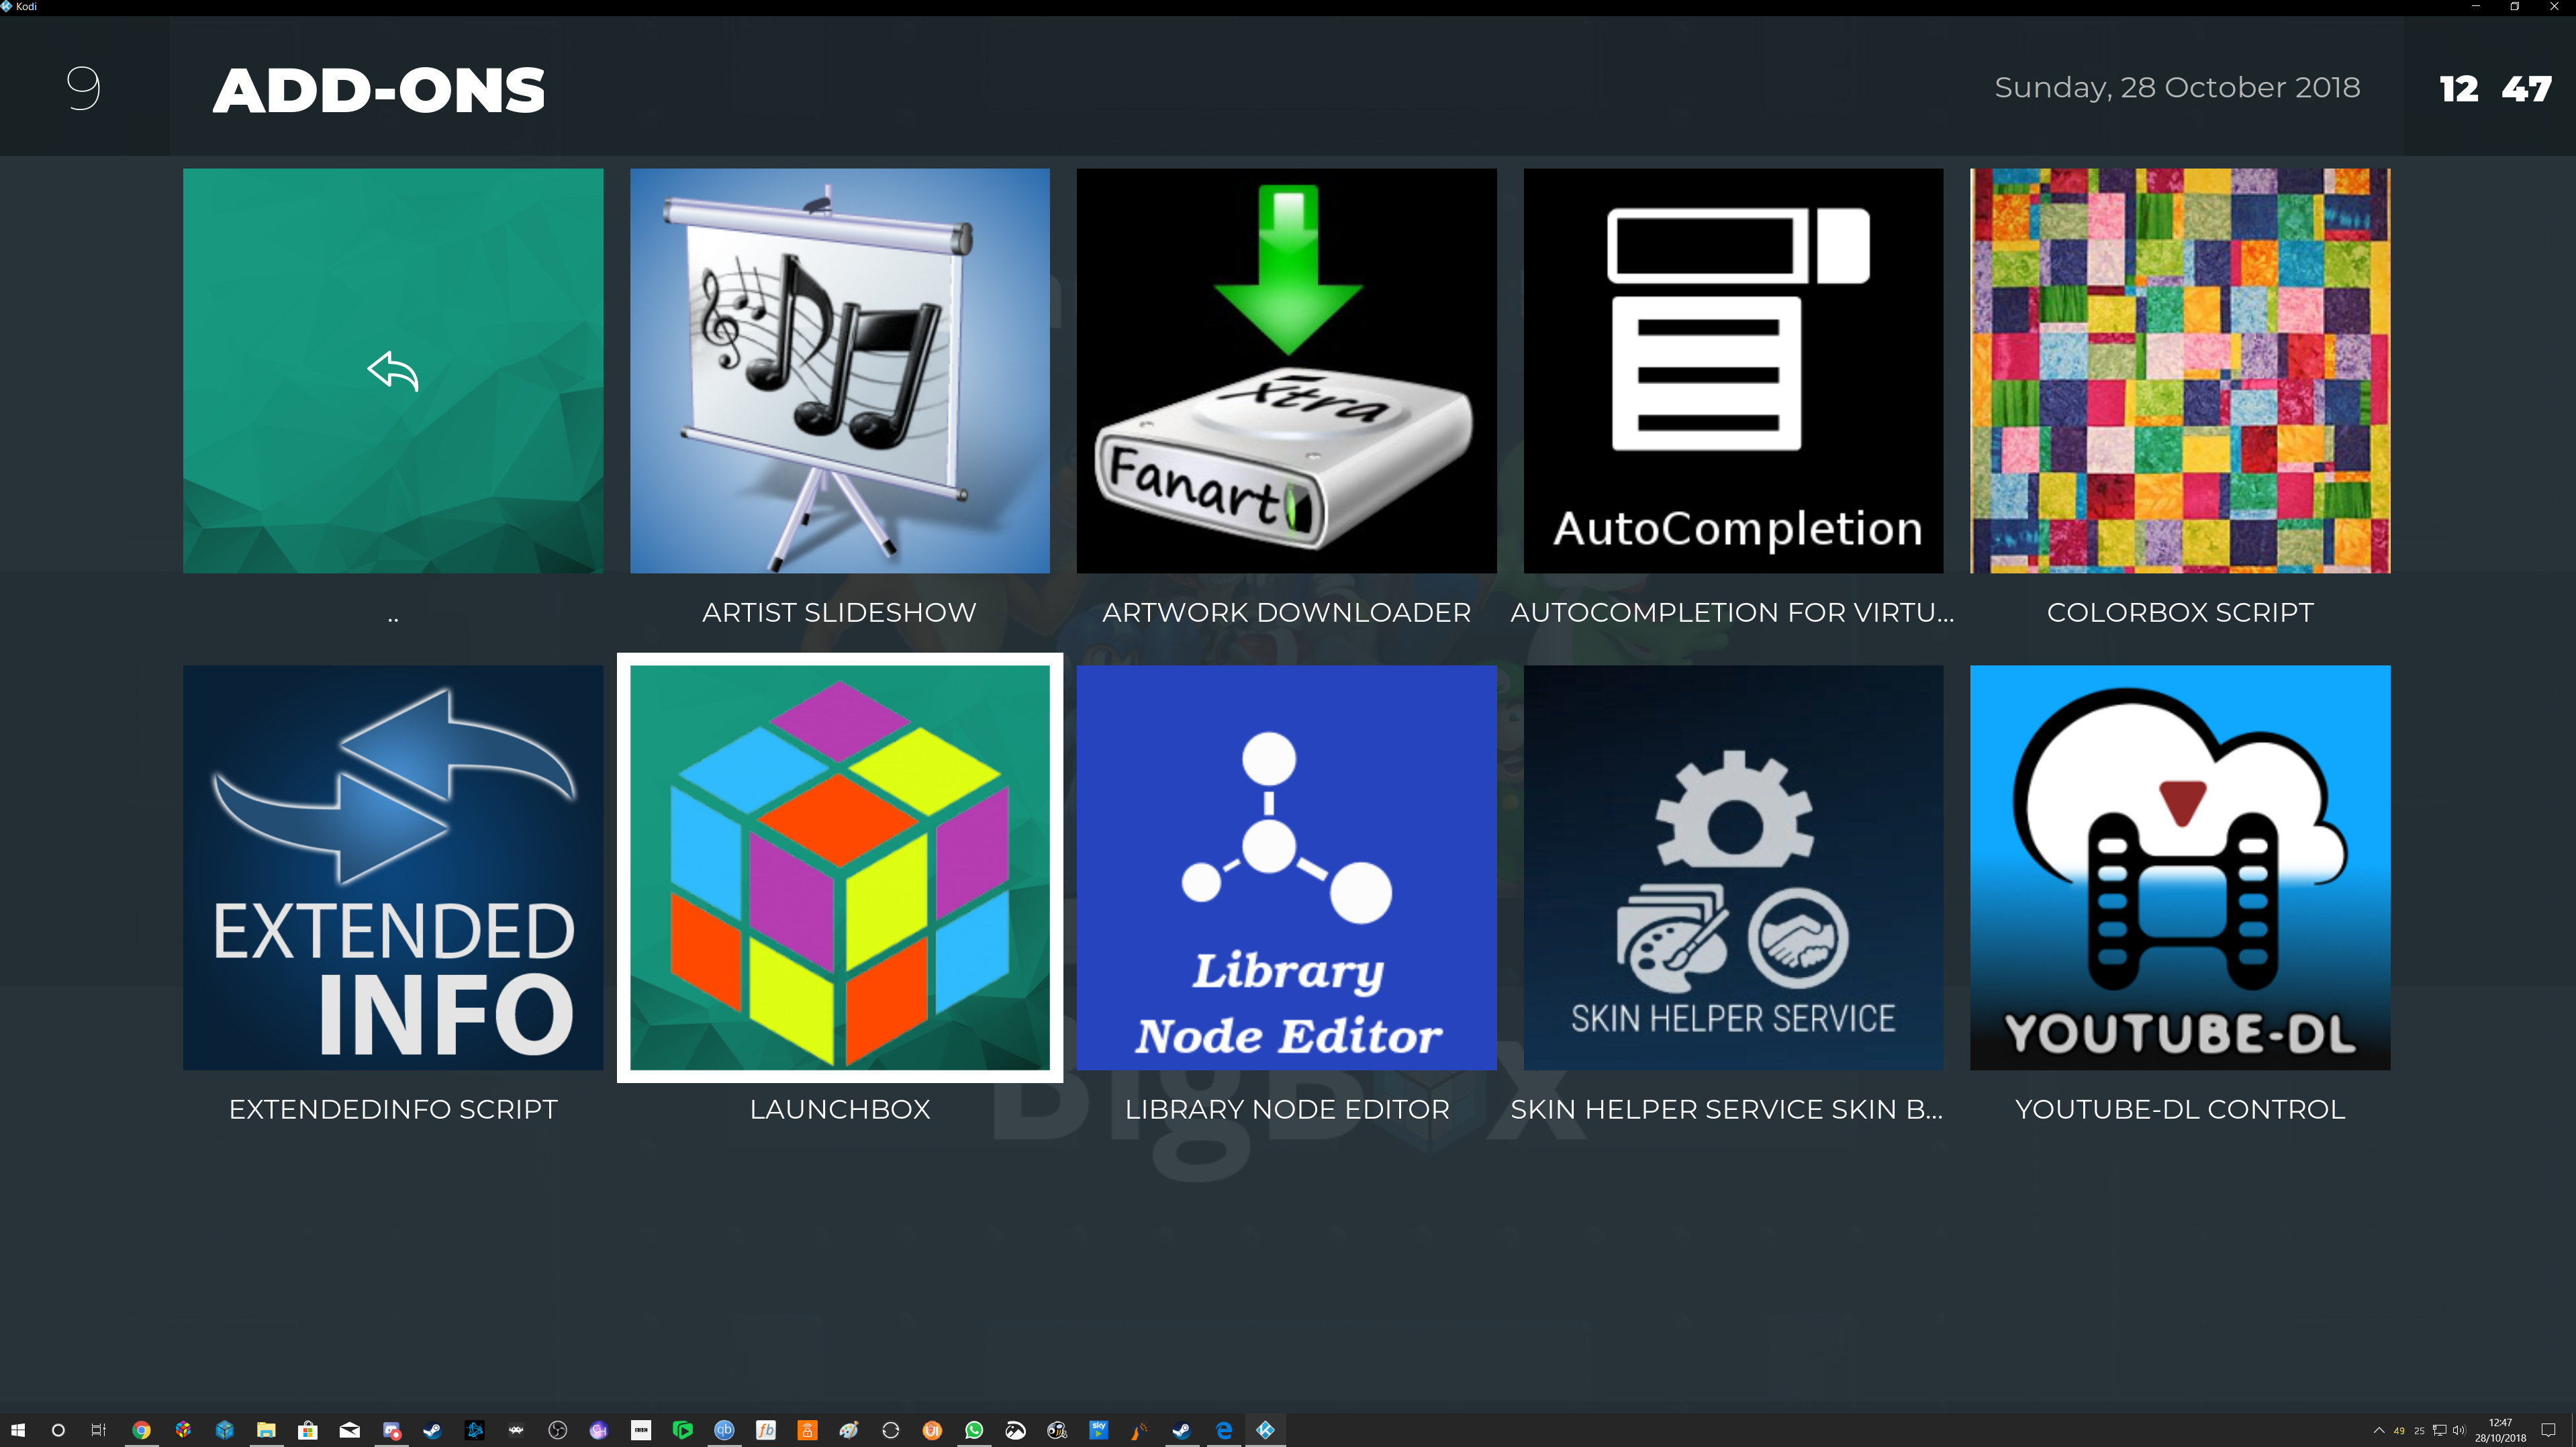This screenshot has width=2576, height=1447.
Task: Open the YouTube-DL Control add-on
Action: 2180,867
